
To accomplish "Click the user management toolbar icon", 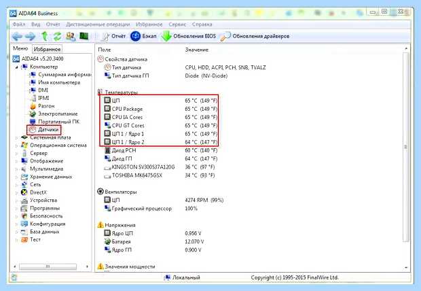I will pos(71,36).
